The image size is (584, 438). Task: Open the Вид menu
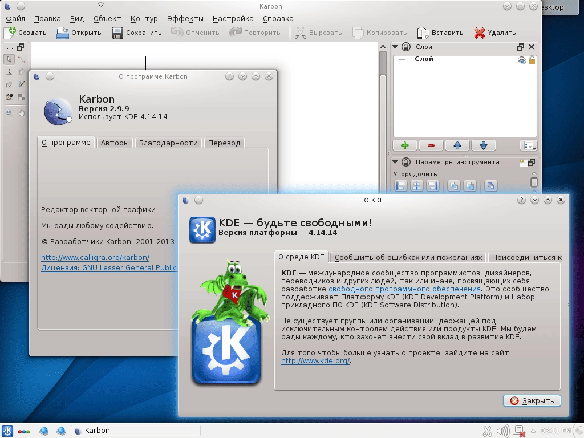click(x=77, y=19)
